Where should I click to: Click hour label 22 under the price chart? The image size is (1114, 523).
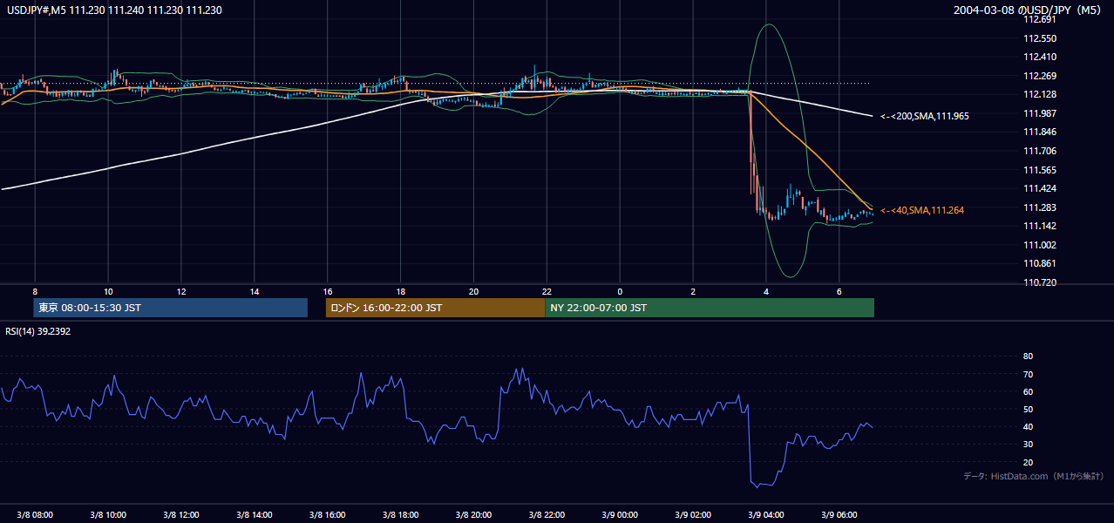click(x=547, y=290)
